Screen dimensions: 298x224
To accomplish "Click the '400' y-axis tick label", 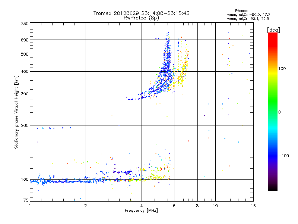I will [25, 72].
